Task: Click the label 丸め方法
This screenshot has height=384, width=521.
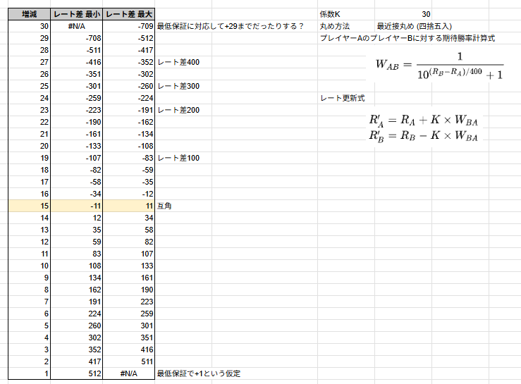Action: (335, 26)
